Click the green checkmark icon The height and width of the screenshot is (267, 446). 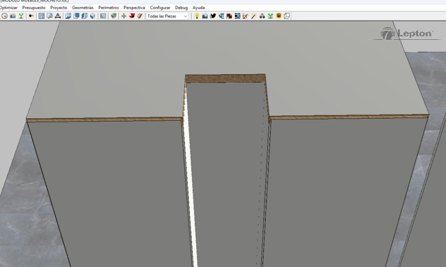click(x=114, y=16)
